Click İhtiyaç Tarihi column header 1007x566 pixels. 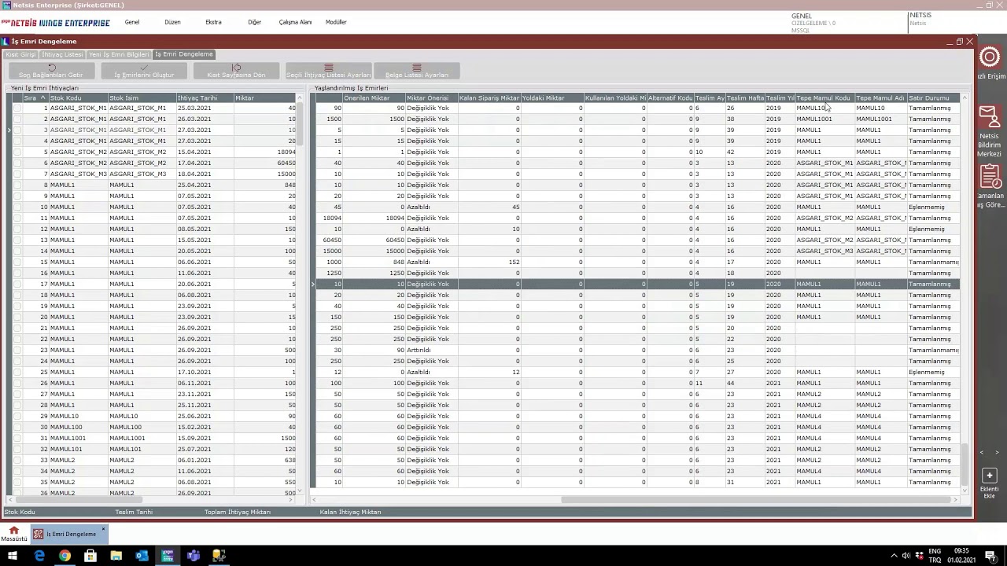tap(205, 97)
